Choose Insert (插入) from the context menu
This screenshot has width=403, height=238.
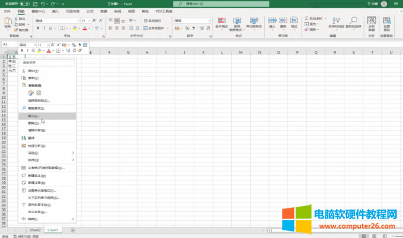(x=36, y=116)
